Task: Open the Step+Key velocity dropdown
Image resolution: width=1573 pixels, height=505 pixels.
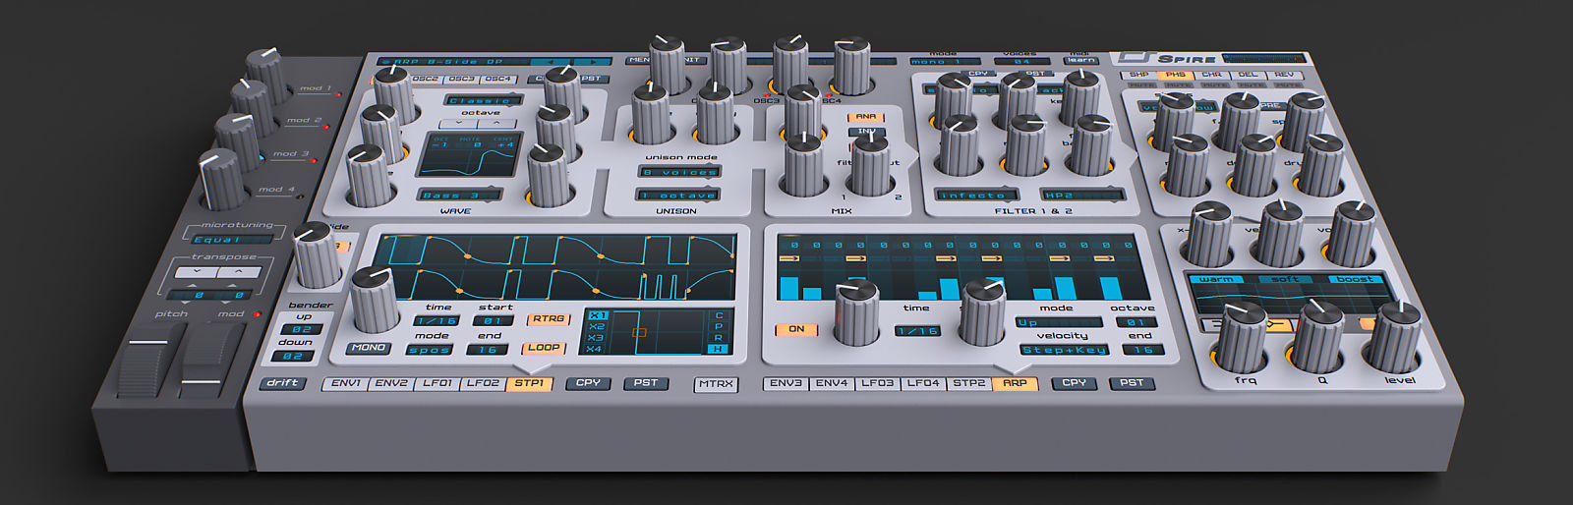Action: coord(1063,350)
